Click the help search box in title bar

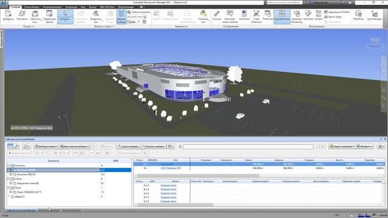click(x=284, y=2)
